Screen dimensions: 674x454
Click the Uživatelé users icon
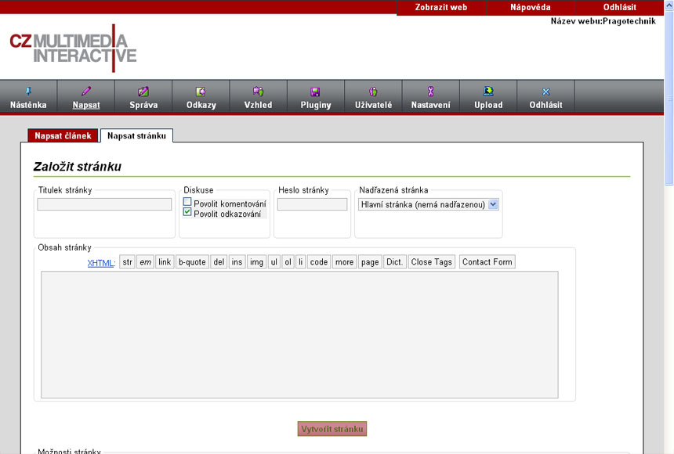click(x=373, y=91)
